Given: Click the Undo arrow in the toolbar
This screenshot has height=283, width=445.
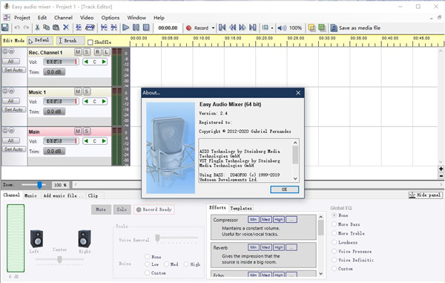Looking at the screenshot, I should coord(17,27).
